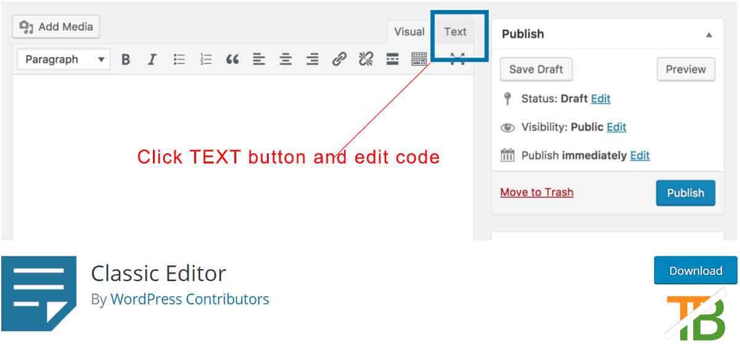
Task: Click the Classic Editor title
Action: (158, 273)
